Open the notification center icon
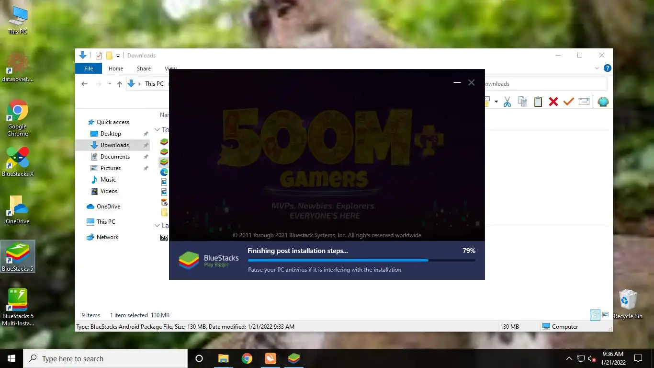Image resolution: width=654 pixels, height=368 pixels. (638, 358)
